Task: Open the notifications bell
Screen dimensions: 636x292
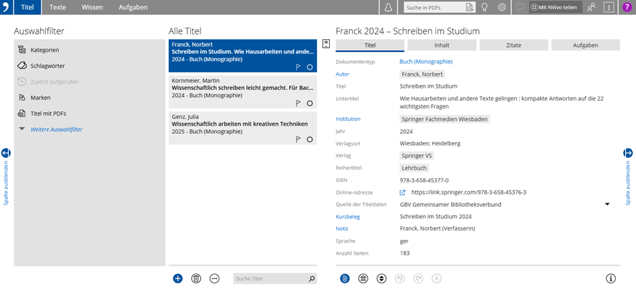Action: pos(388,7)
